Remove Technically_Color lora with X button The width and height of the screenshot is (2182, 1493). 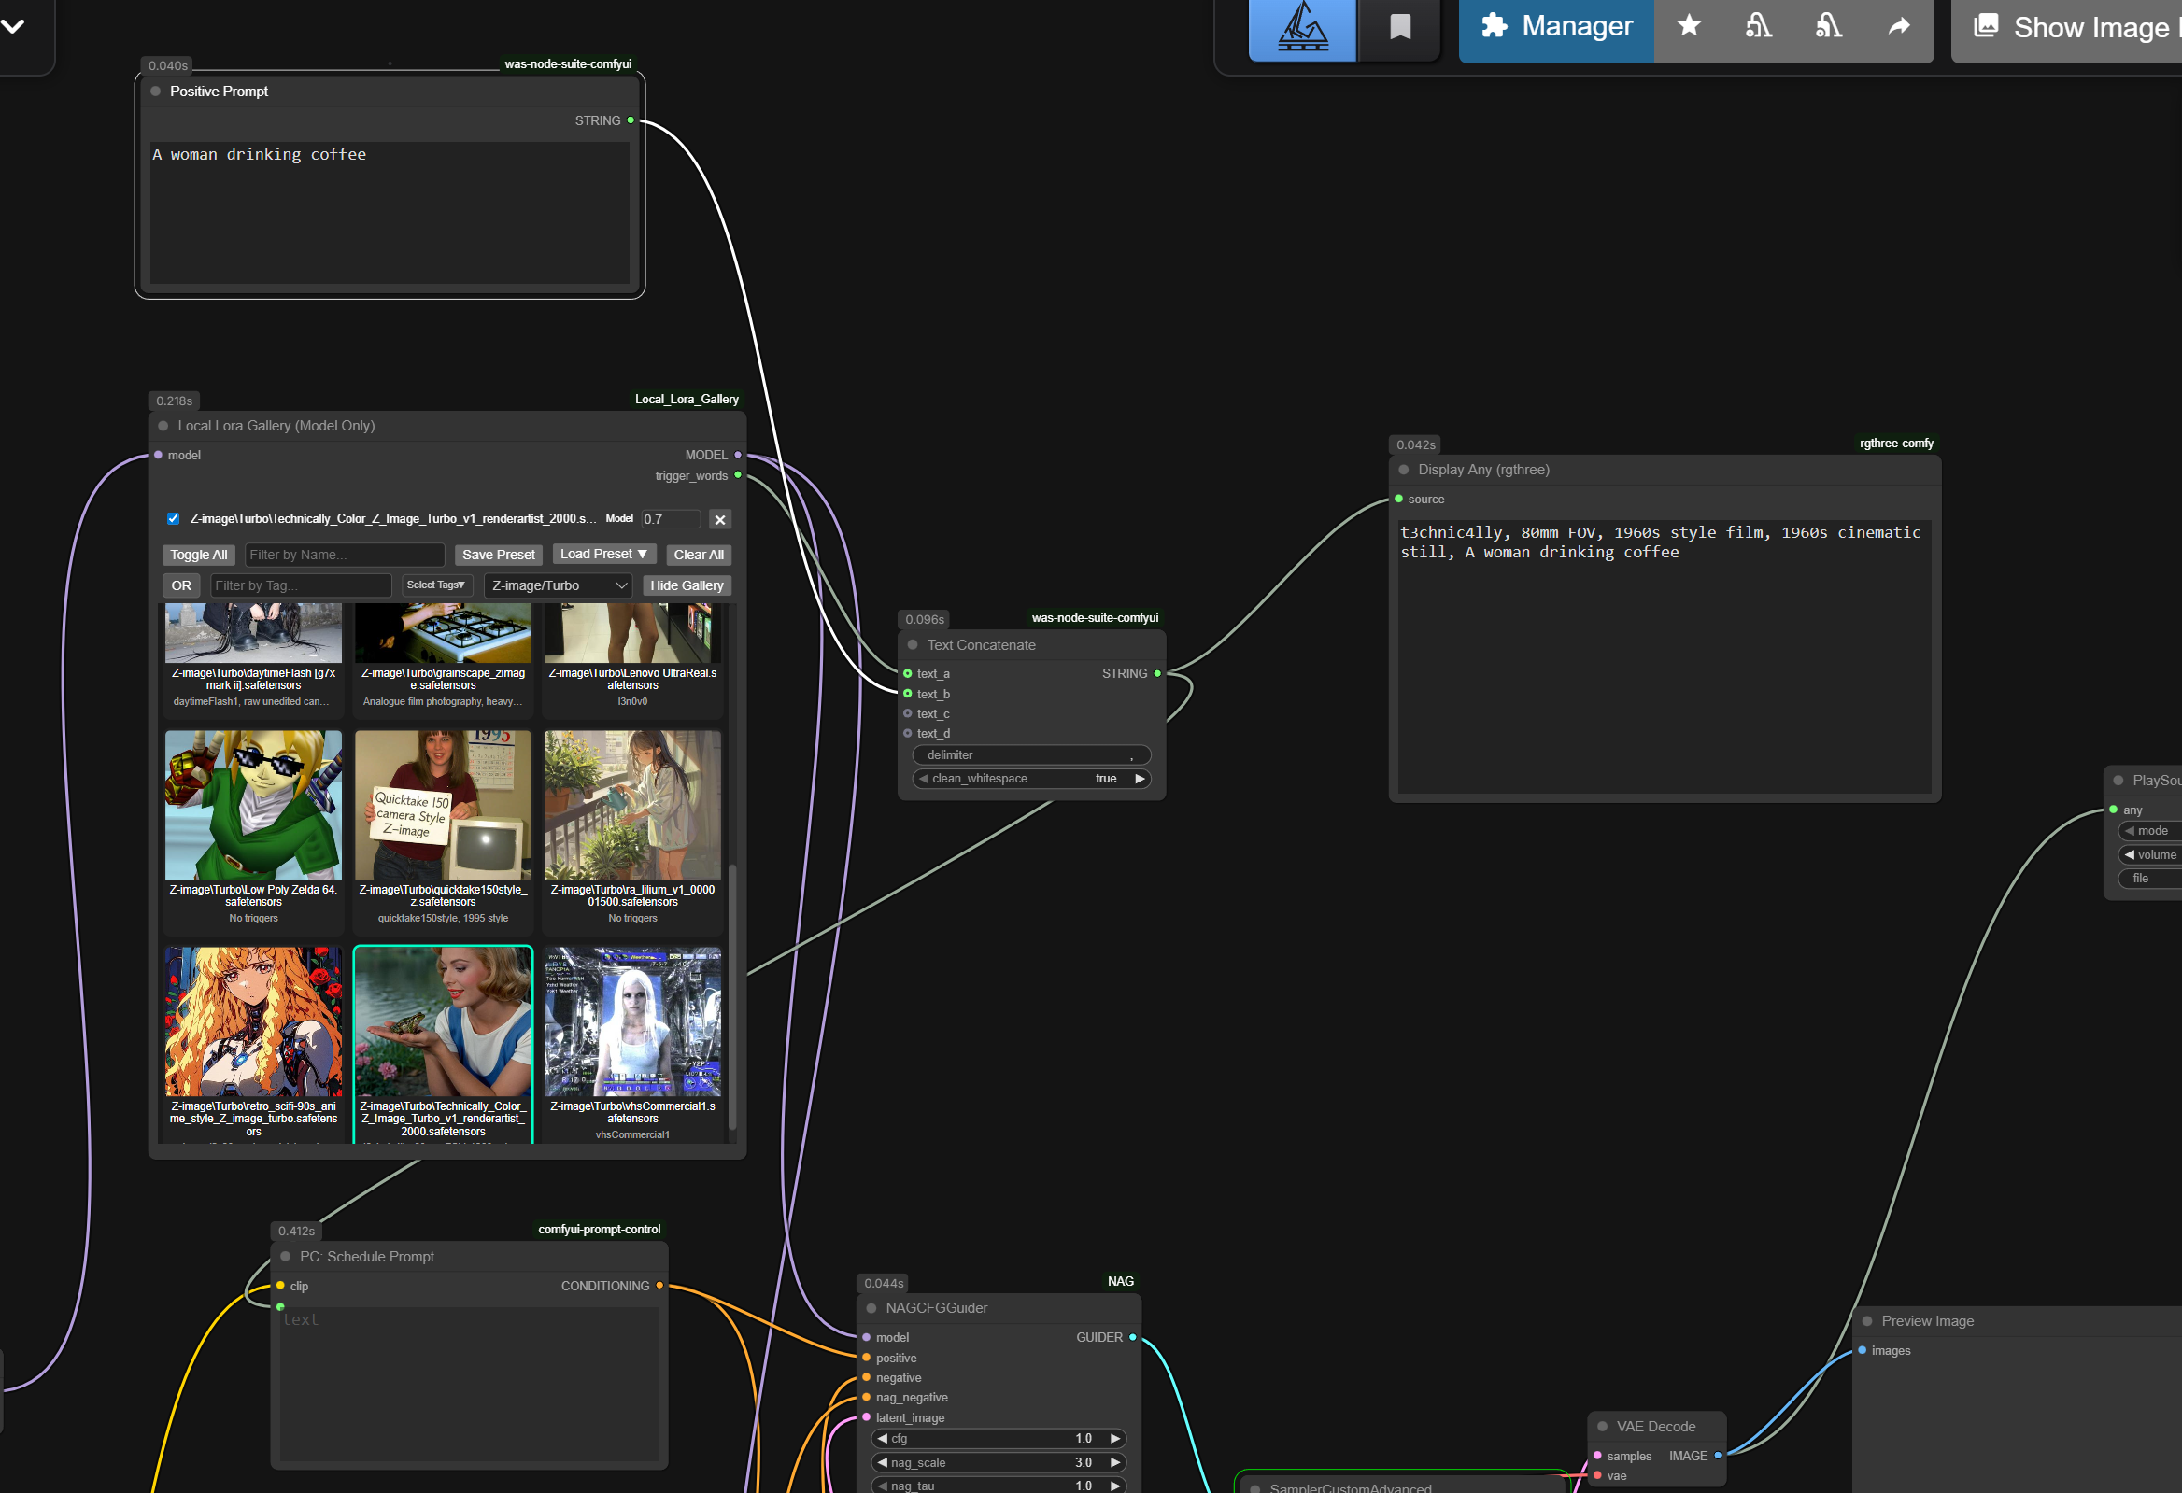[x=719, y=520]
